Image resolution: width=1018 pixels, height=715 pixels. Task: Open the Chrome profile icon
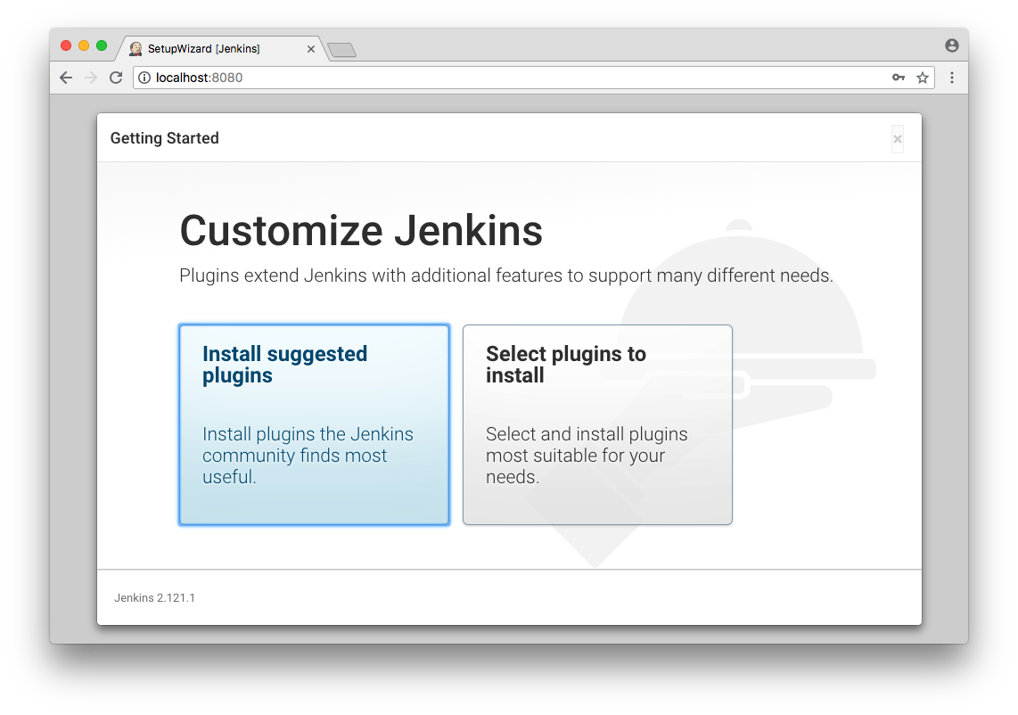[952, 45]
